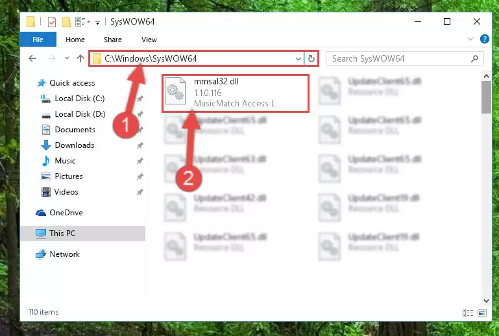Go forward with the Forward arrow
The height and width of the screenshot is (336, 499).
click(x=51, y=58)
